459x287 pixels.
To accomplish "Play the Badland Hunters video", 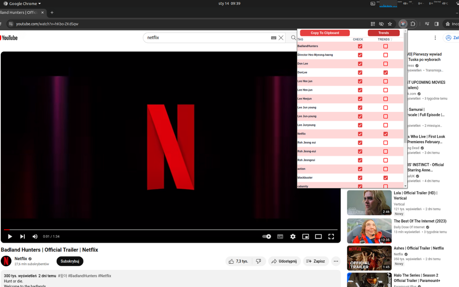I will coord(10,236).
